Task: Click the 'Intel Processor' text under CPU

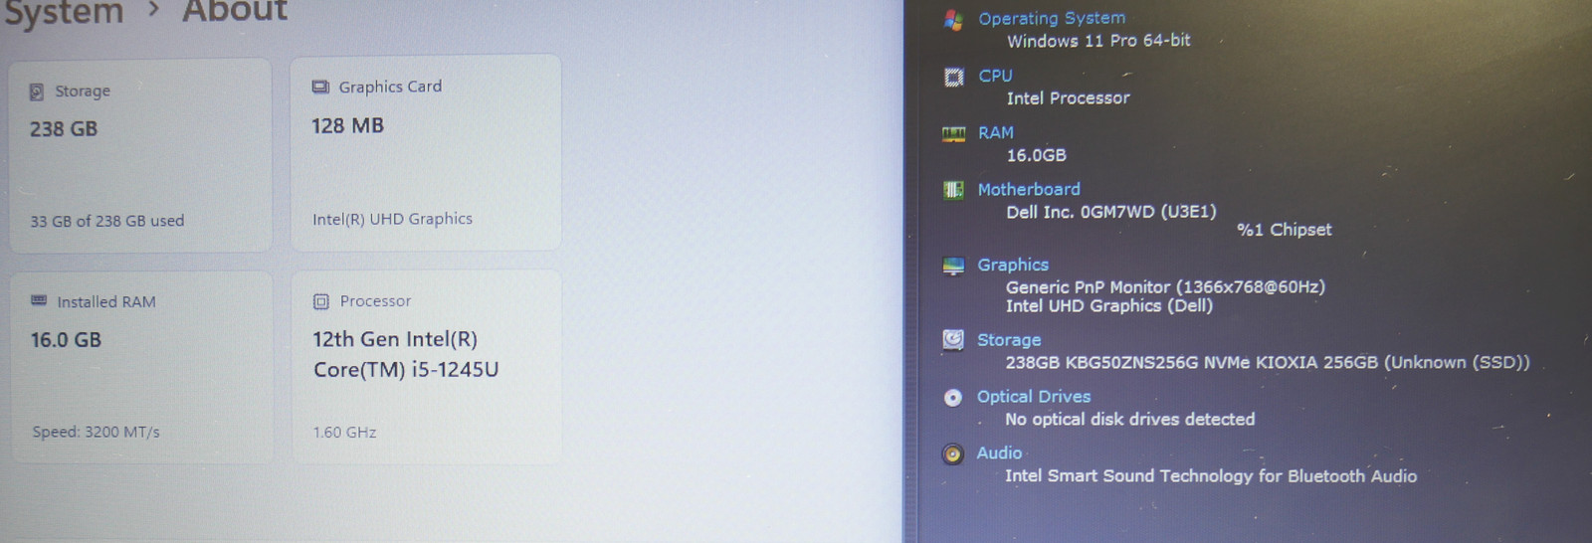Action: (1068, 97)
